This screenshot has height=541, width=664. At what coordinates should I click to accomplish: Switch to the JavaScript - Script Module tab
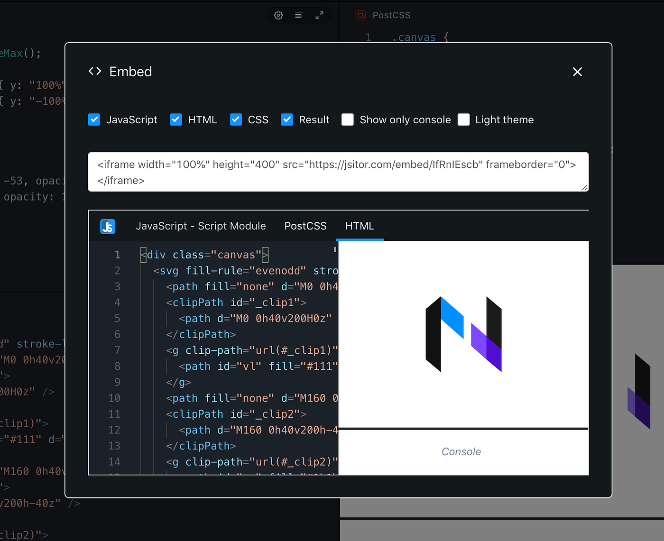pos(201,226)
